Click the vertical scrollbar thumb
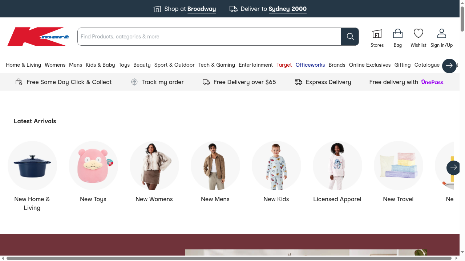This screenshot has width=465, height=261. 462,18
